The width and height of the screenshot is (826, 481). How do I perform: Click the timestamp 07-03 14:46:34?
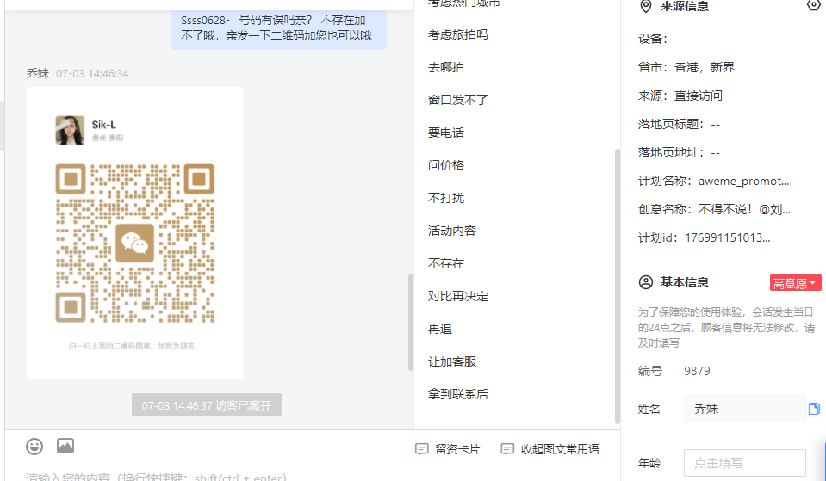(92, 74)
